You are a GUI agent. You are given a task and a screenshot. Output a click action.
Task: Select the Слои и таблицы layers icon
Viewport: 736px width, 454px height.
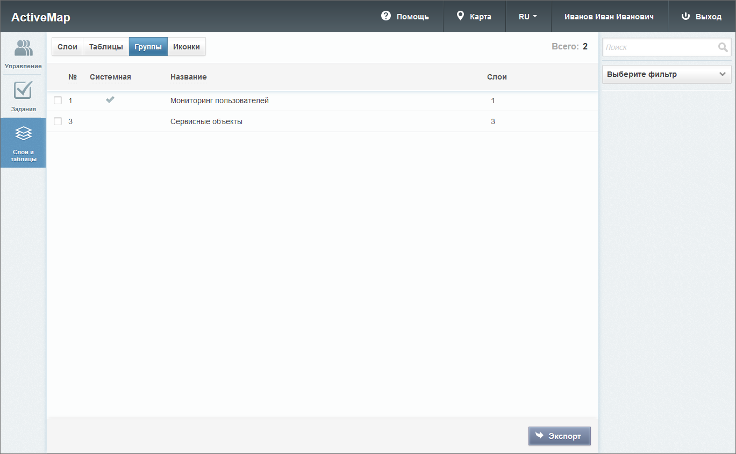point(23,133)
